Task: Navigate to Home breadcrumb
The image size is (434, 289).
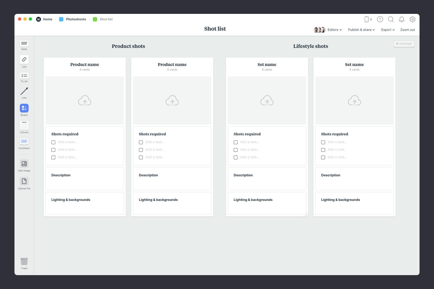Action: coord(47,19)
